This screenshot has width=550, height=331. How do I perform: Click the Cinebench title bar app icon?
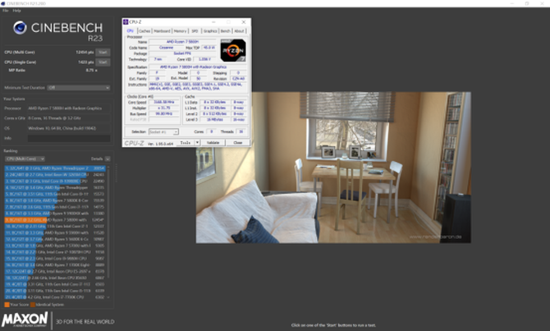(2, 3)
